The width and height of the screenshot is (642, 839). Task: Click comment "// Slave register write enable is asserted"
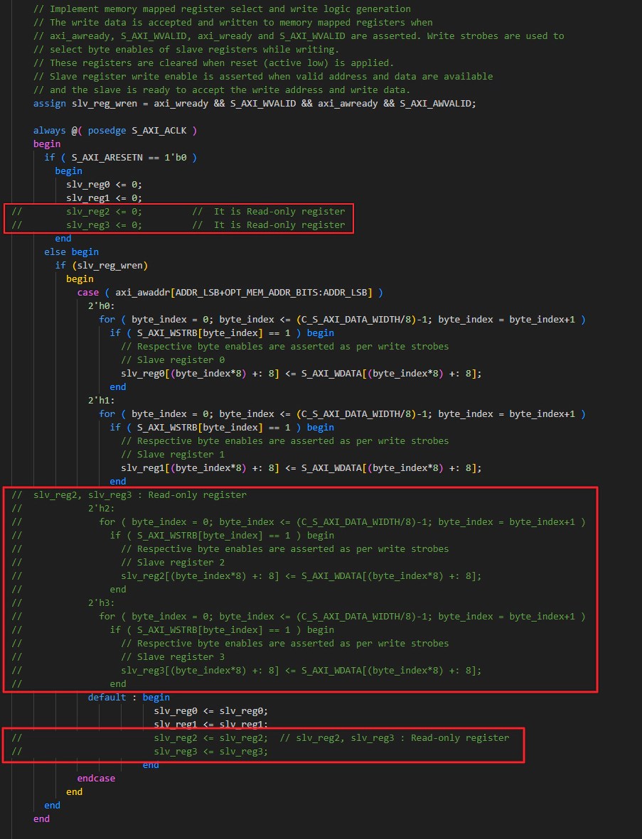pos(263,76)
